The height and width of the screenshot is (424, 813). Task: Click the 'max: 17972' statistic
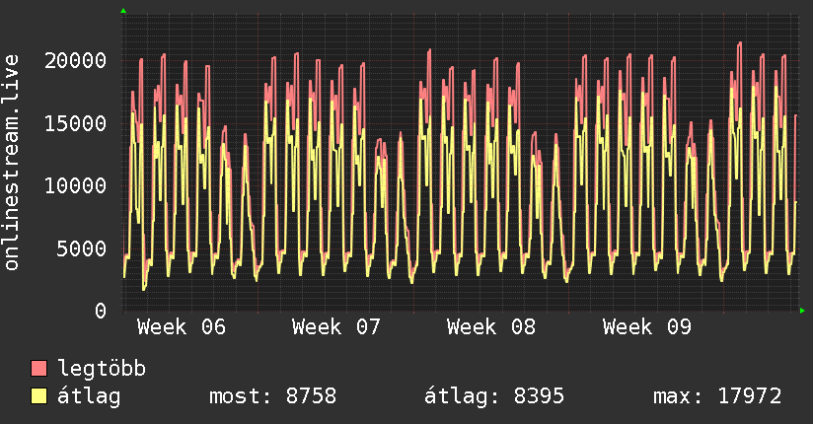[717, 396]
